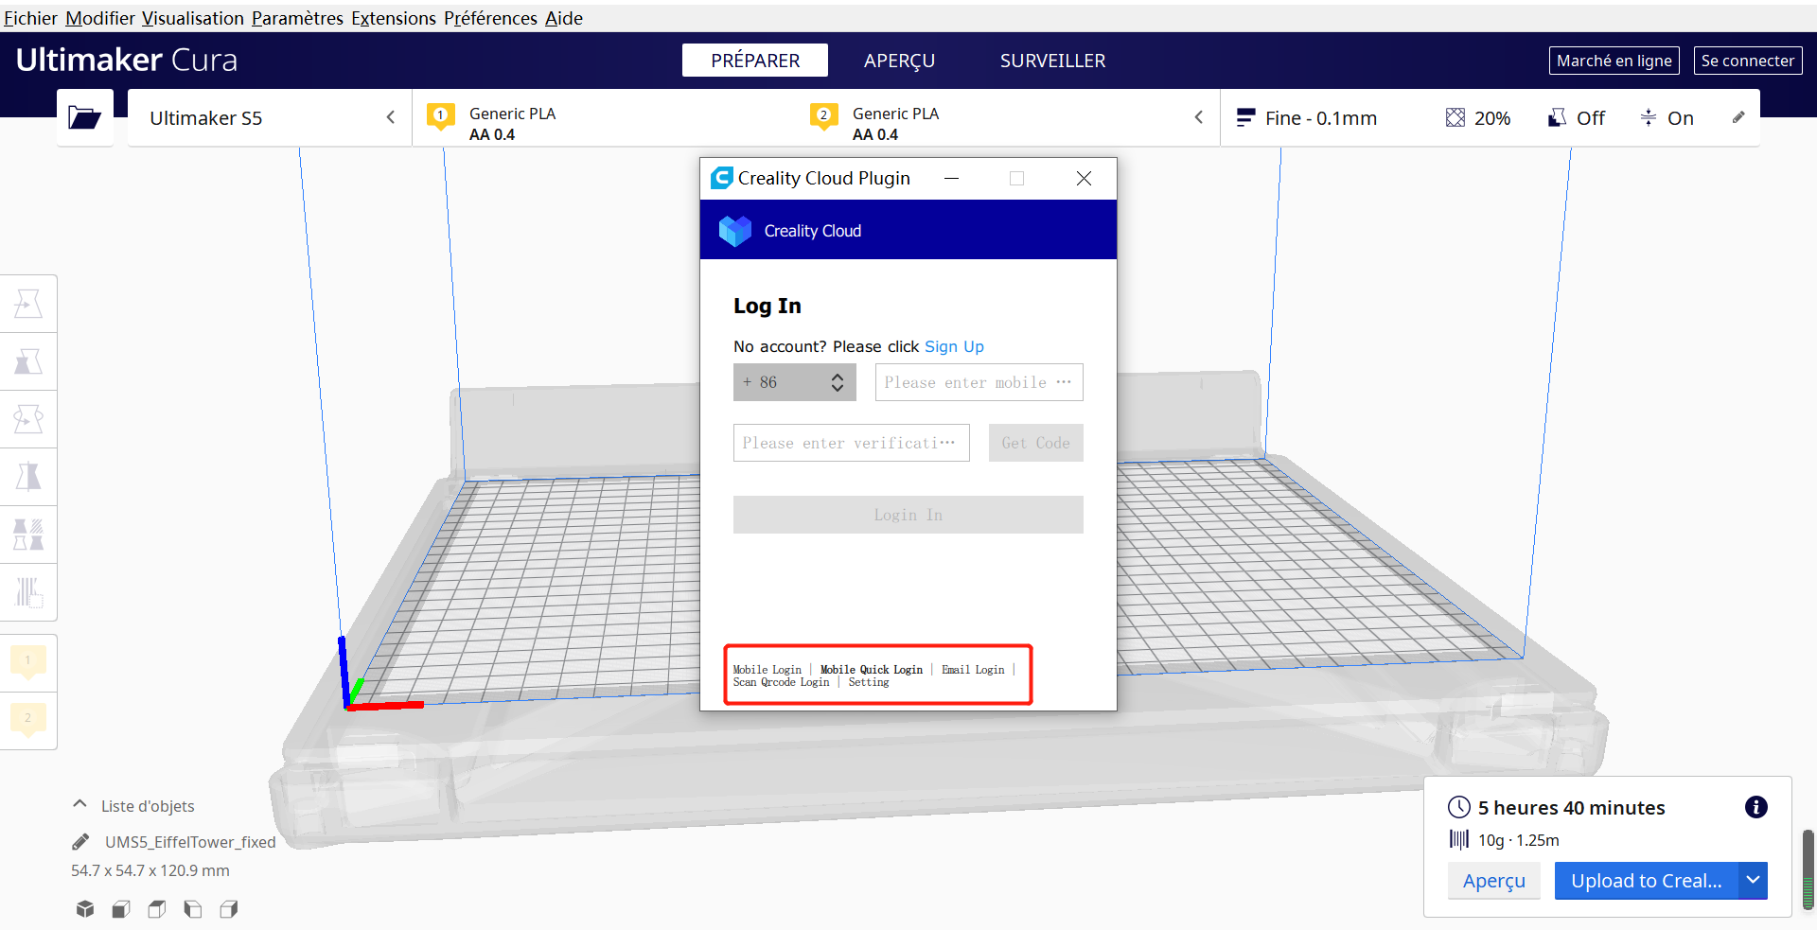
Task: Select the Rotate tool
Action: tap(28, 418)
